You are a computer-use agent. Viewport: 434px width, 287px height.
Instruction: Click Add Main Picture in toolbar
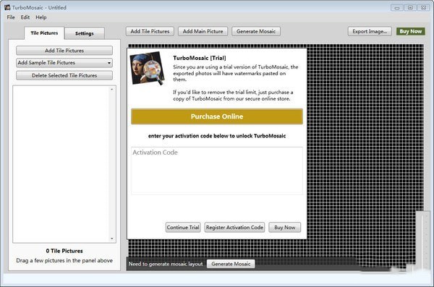pos(203,31)
